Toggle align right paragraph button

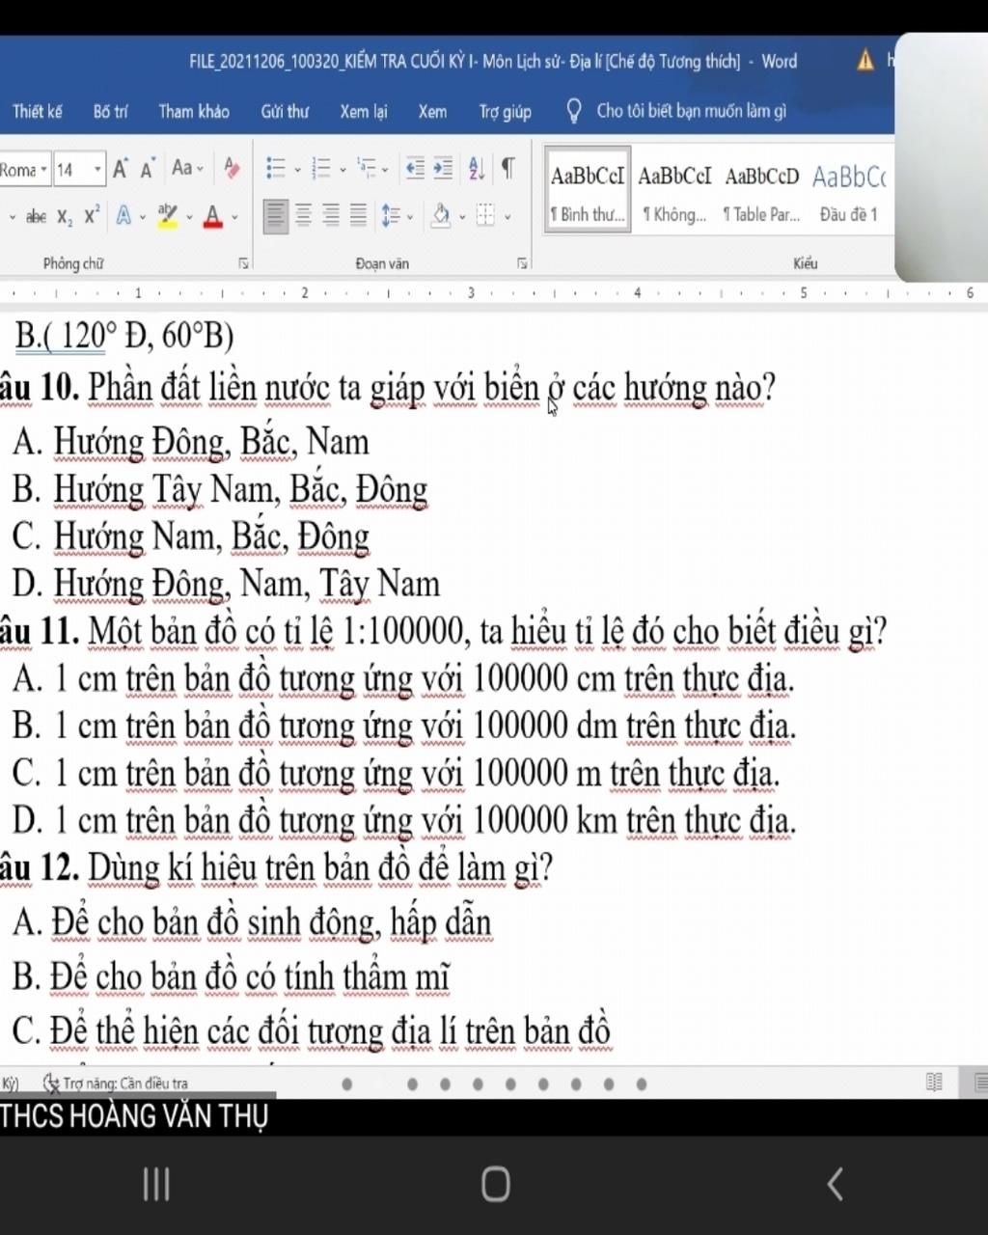[x=330, y=215]
